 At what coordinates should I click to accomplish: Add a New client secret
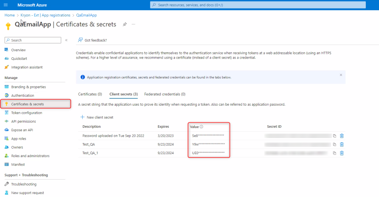pos(97,117)
